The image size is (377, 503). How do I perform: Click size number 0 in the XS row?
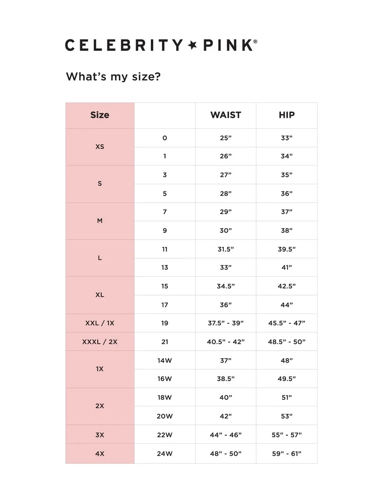tap(164, 138)
